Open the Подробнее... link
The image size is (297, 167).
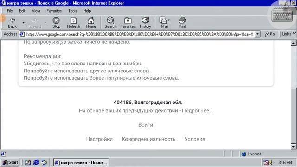[197, 110]
